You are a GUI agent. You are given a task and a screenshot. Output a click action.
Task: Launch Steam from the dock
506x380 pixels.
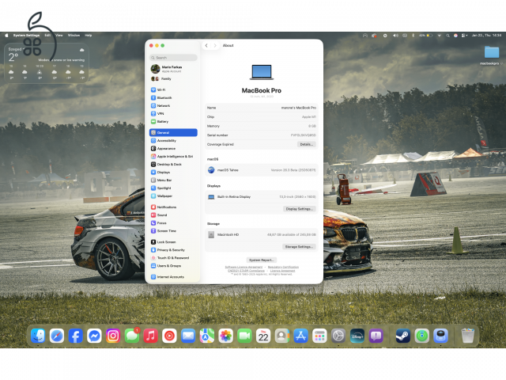click(x=403, y=336)
